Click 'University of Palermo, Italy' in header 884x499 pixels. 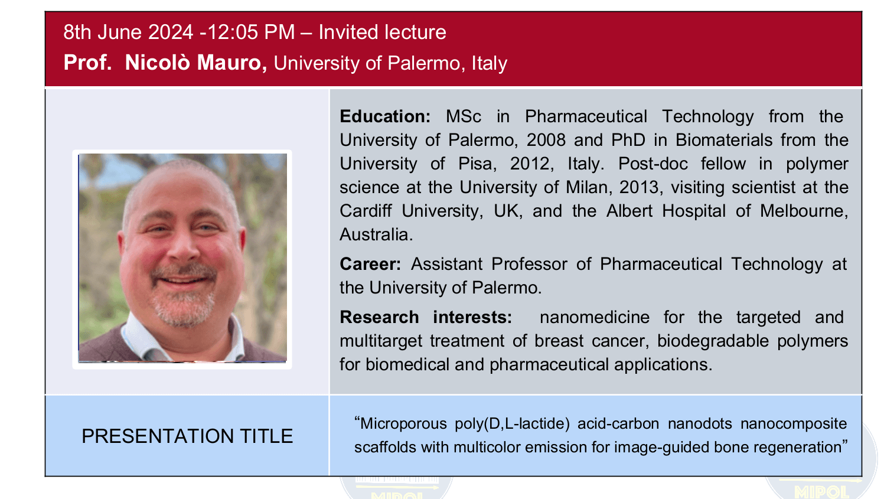point(390,63)
